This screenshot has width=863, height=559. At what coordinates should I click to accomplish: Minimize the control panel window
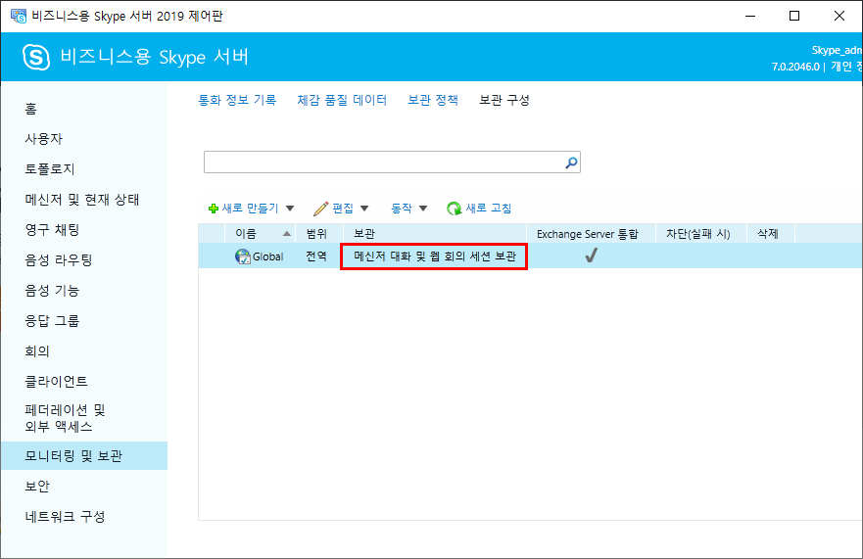click(750, 16)
